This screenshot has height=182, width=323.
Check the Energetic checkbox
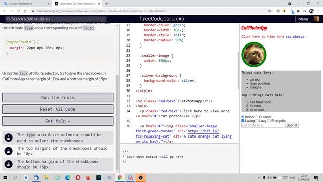[269, 121]
